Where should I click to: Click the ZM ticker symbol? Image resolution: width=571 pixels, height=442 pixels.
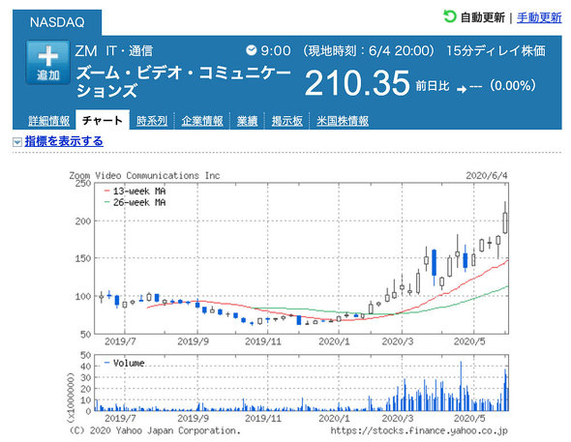pyautogui.click(x=86, y=51)
